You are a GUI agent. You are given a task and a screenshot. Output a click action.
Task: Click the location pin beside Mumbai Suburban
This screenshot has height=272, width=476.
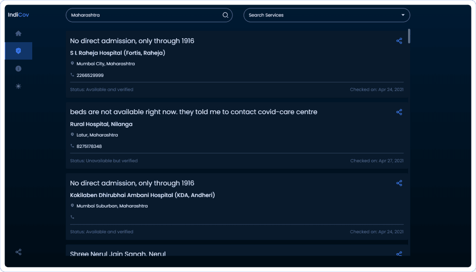[x=72, y=206]
